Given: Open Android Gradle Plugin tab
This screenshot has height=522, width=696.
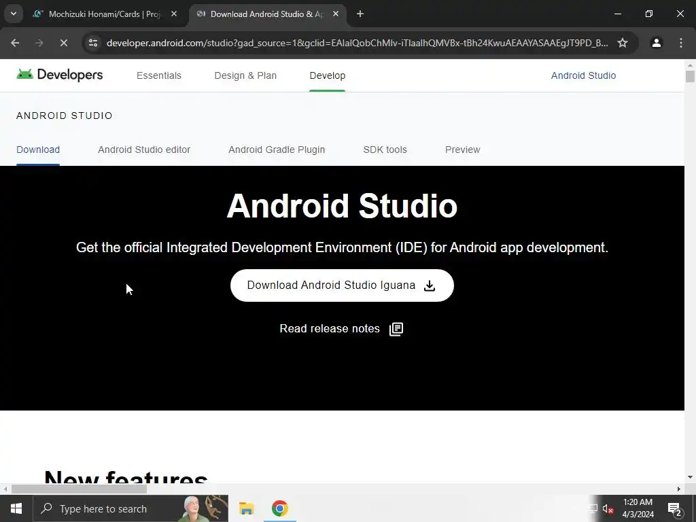Looking at the screenshot, I should point(277,150).
